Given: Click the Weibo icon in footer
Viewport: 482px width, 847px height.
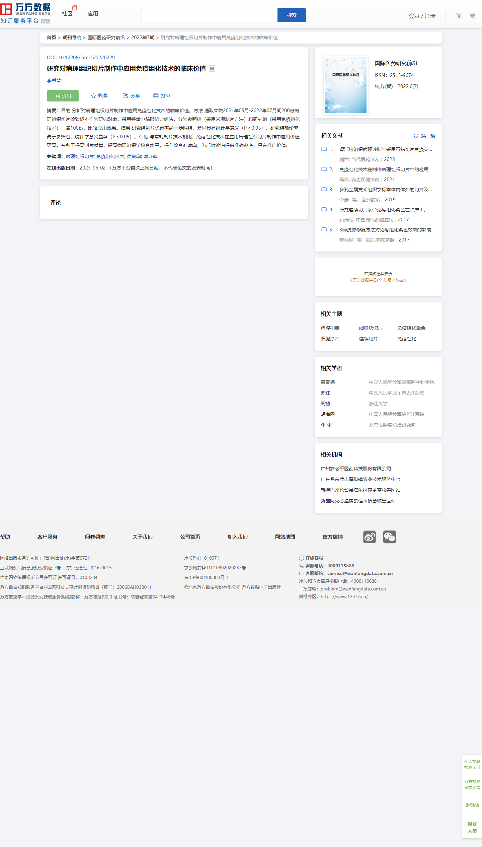Looking at the screenshot, I should point(370,537).
